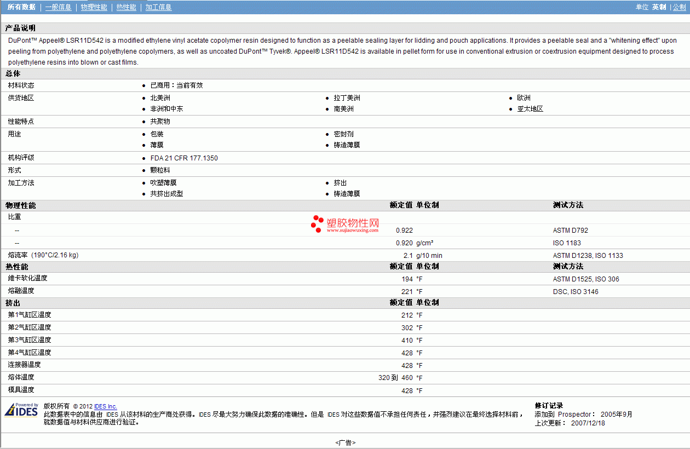Open the IDES Inc. copyright link
690x449 pixels.
point(106,406)
